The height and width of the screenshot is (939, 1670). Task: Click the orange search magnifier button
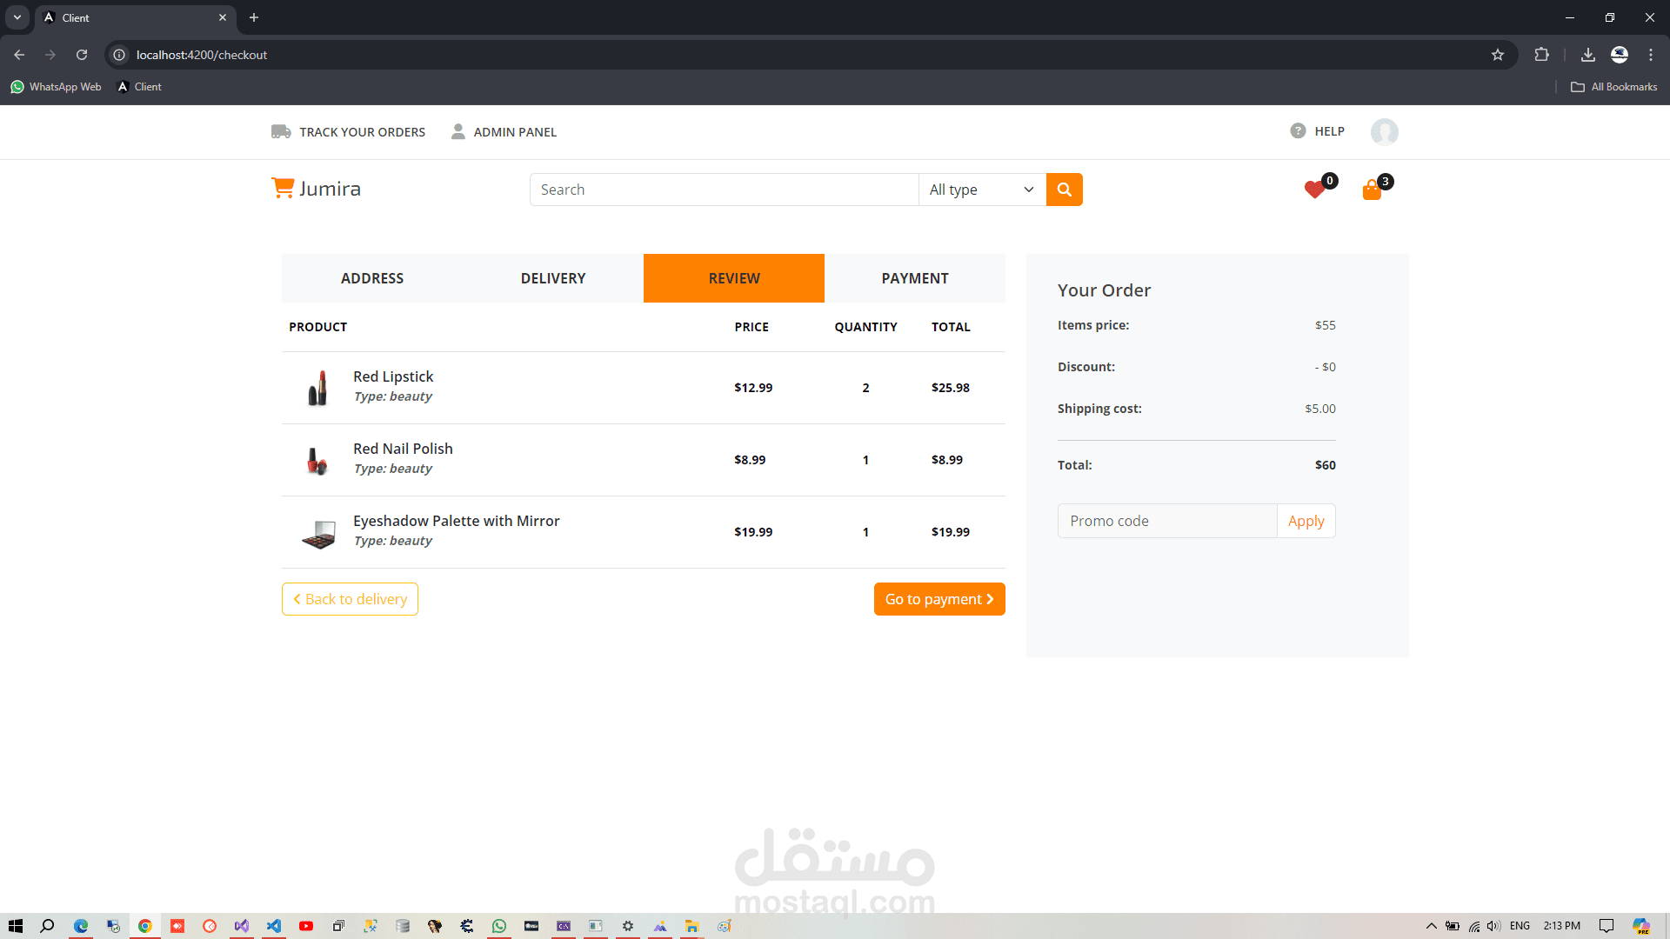(x=1064, y=190)
